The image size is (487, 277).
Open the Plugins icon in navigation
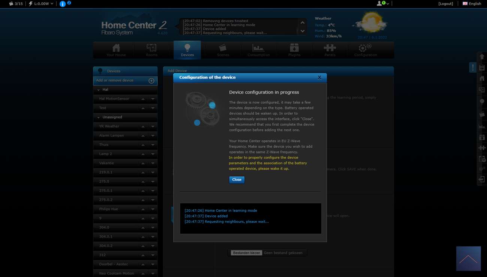[x=294, y=50]
